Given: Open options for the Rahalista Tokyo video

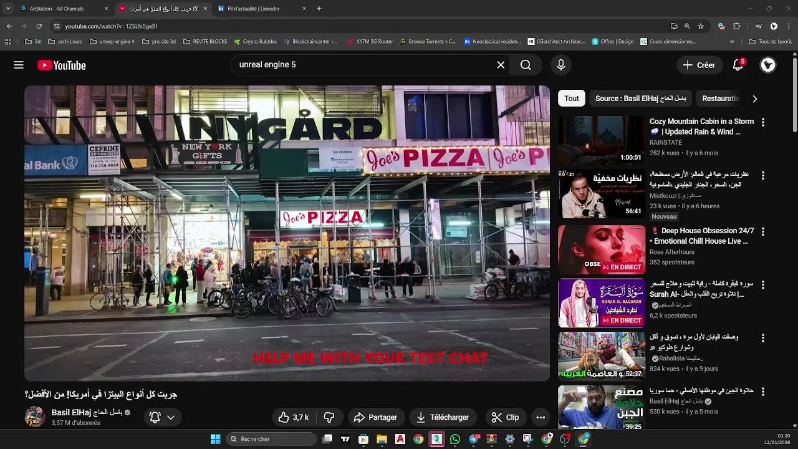Looking at the screenshot, I should (762, 338).
